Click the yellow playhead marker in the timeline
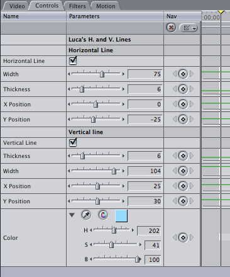230x277 pixels. [221, 12]
